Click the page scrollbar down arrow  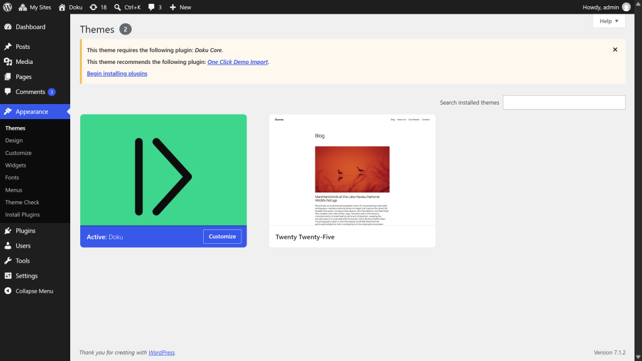638,357
